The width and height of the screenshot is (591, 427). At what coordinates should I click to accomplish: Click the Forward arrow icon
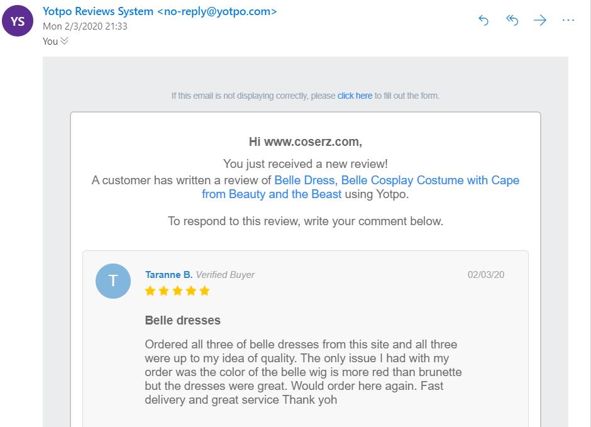tap(540, 20)
